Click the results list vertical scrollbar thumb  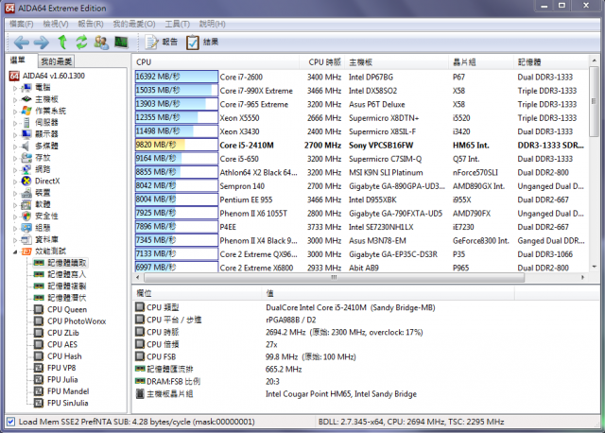coord(595,102)
